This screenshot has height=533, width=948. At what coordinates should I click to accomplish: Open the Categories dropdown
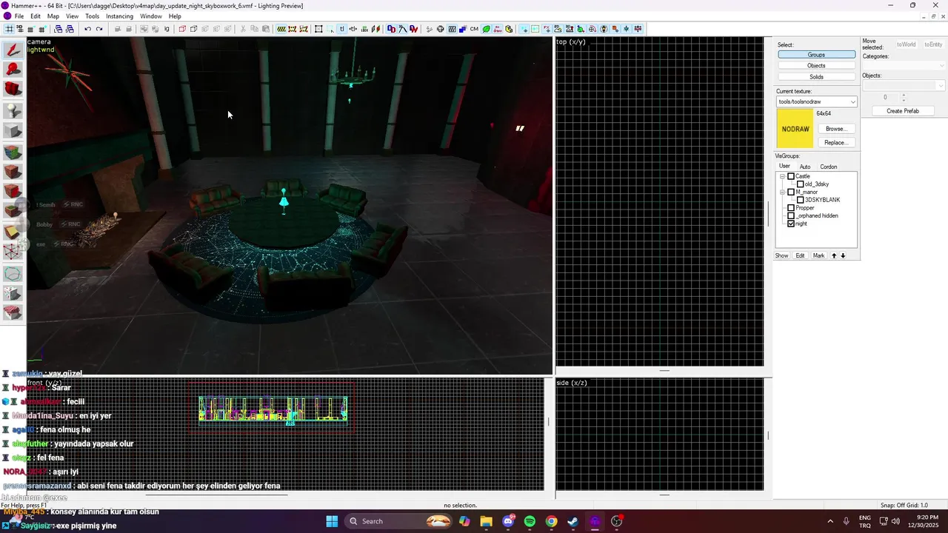click(941, 66)
